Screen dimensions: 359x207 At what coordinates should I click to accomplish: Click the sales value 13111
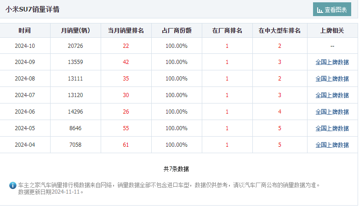click(x=75, y=78)
